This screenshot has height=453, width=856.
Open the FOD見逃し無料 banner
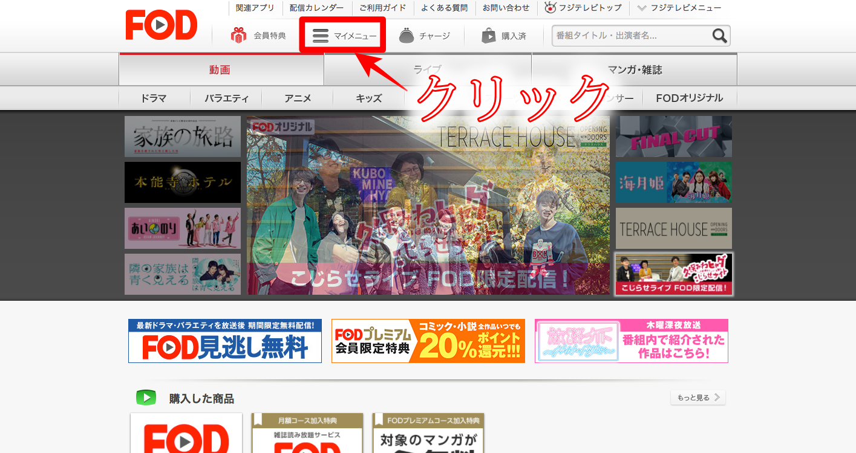tap(225, 341)
